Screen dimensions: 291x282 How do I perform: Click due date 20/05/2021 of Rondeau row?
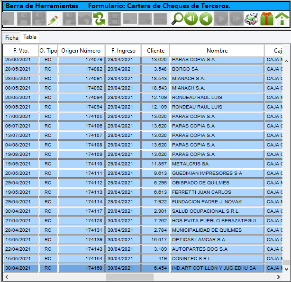[x=20, y=98]
